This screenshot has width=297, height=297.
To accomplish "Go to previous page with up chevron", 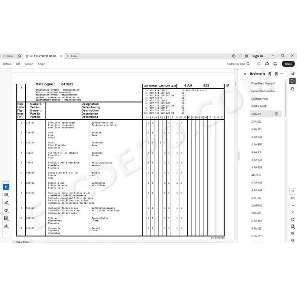I will click(x=292, y=205).
